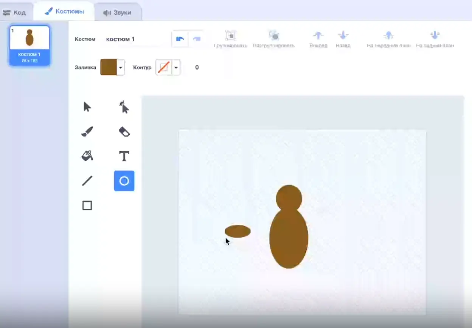Select the Reshape tool
The height and width of the screenshot is (328, 472).
coord(124,107)
